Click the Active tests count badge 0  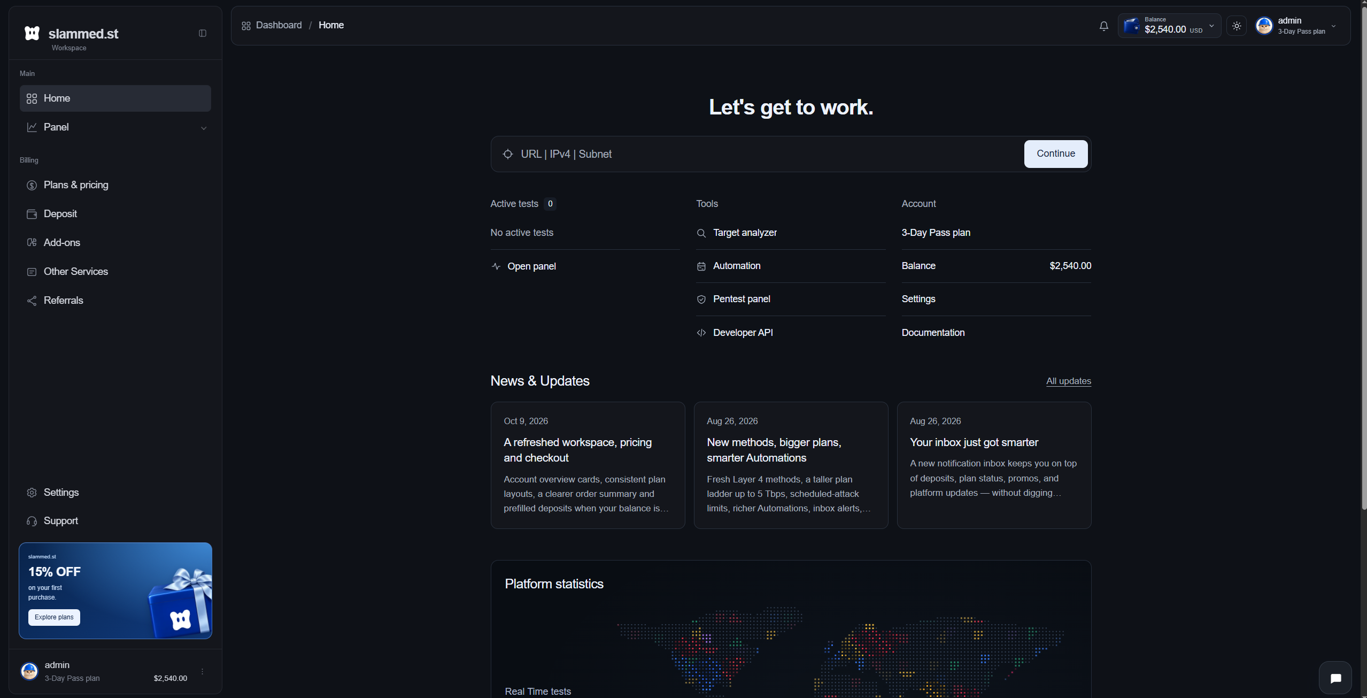(x=550, y=204)
